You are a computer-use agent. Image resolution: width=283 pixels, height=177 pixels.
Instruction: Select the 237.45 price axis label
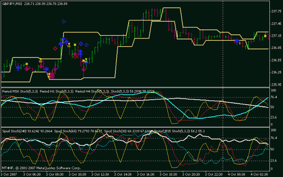[x=276, y=24]
